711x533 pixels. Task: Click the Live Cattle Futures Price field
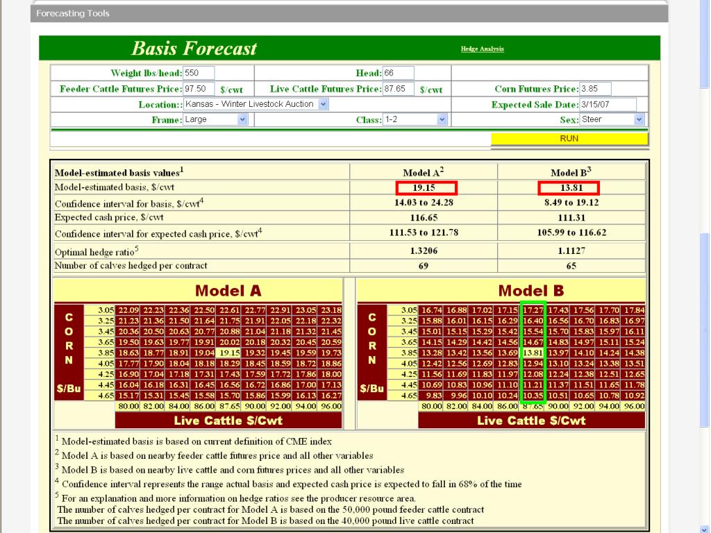(398, 89)
